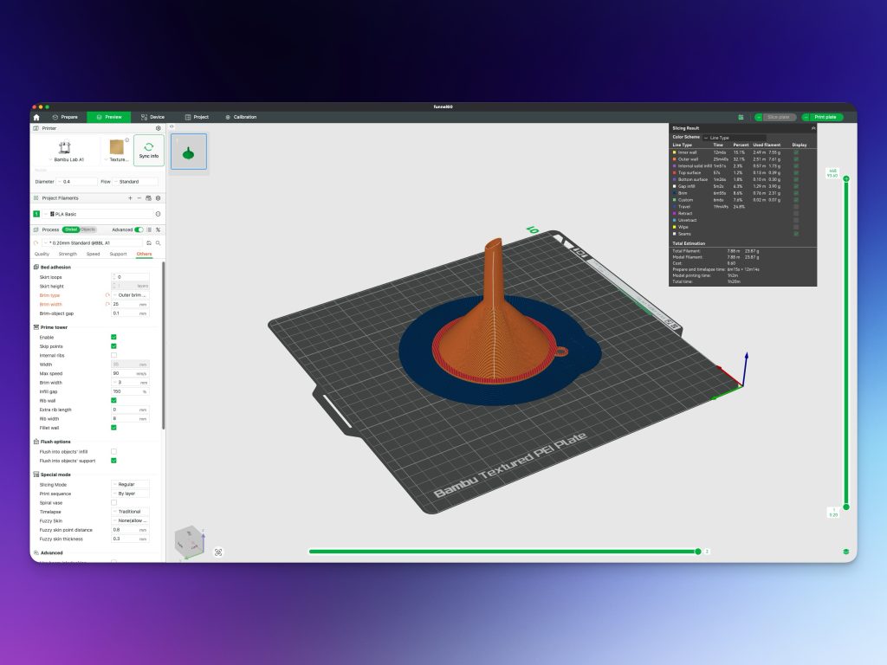
Task: Click the Print plate button
Action: coord(821,117)
